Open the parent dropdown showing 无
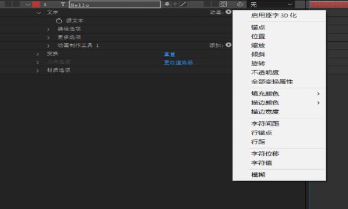 pos(271,4)
